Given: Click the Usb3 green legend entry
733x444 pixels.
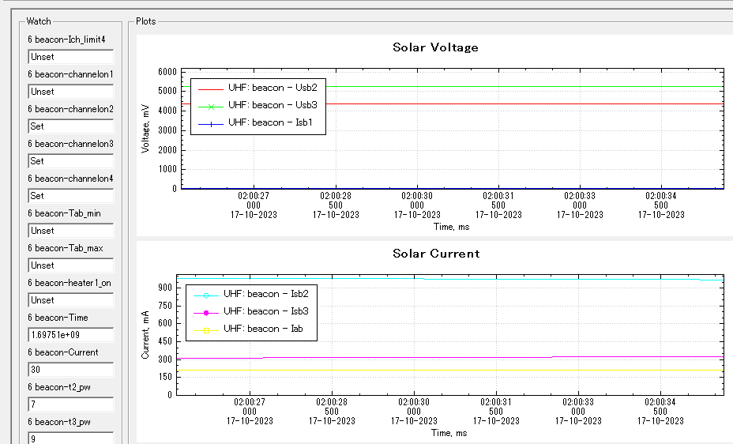Looking at the screenshot, I should click(x=257, y=105).
